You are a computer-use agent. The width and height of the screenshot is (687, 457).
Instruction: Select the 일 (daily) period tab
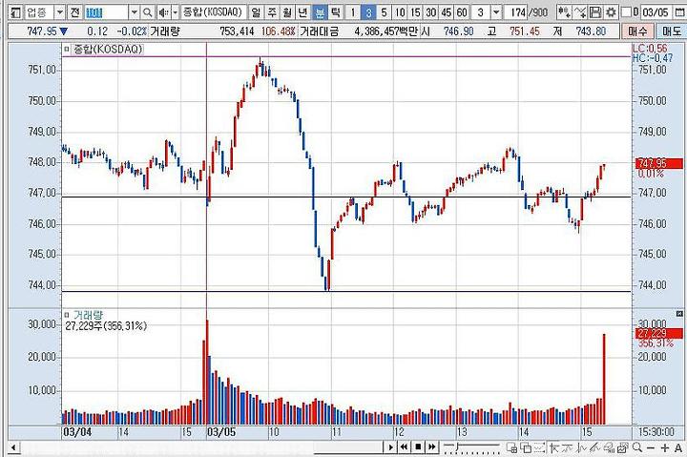257,12
